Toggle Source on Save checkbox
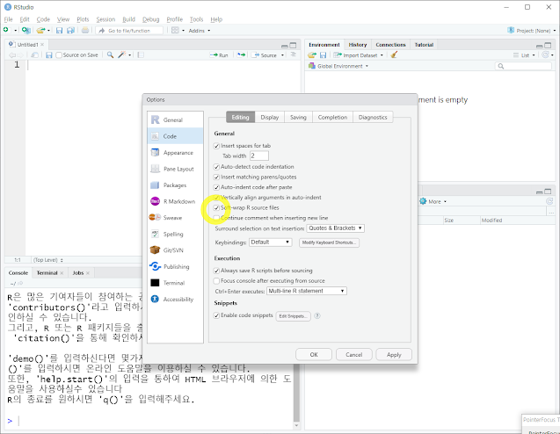This screenshot has height=434, width=560. [59, 55]
